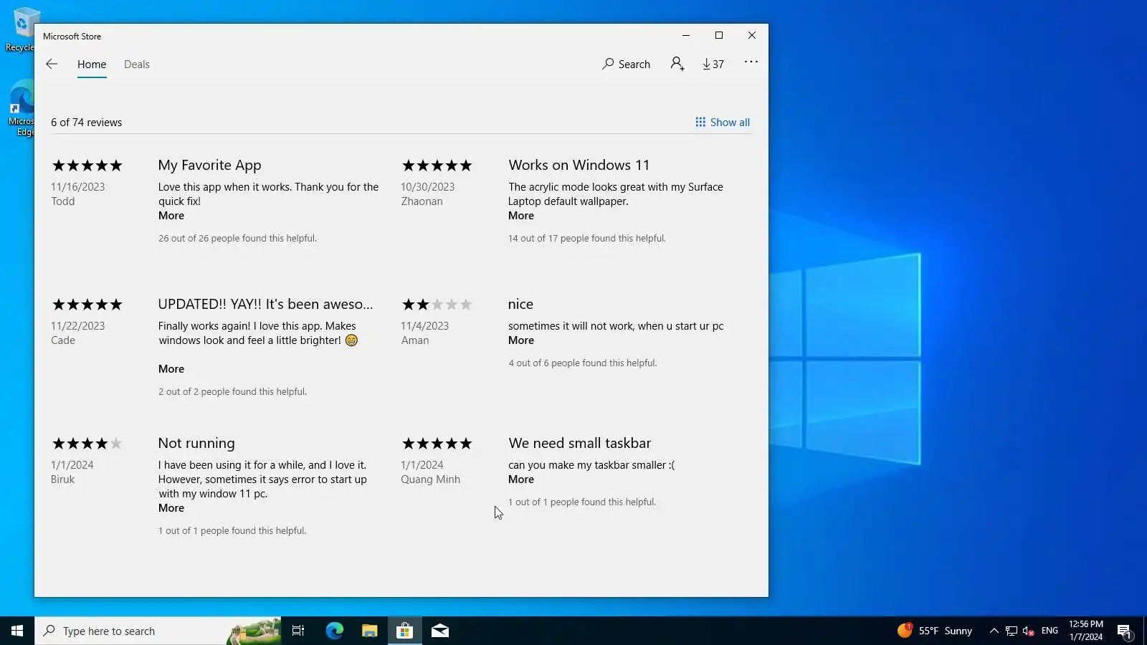Expand More on the nice review
Viewport: 1147px width, 645px height.
[x=521, y=340]
